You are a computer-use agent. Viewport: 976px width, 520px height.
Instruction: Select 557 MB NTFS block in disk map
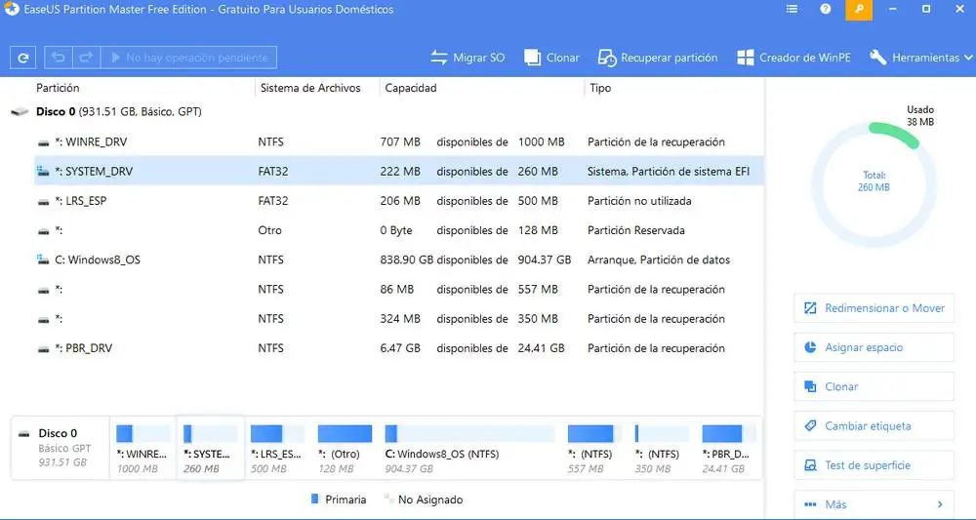click(x=593, y=449)
